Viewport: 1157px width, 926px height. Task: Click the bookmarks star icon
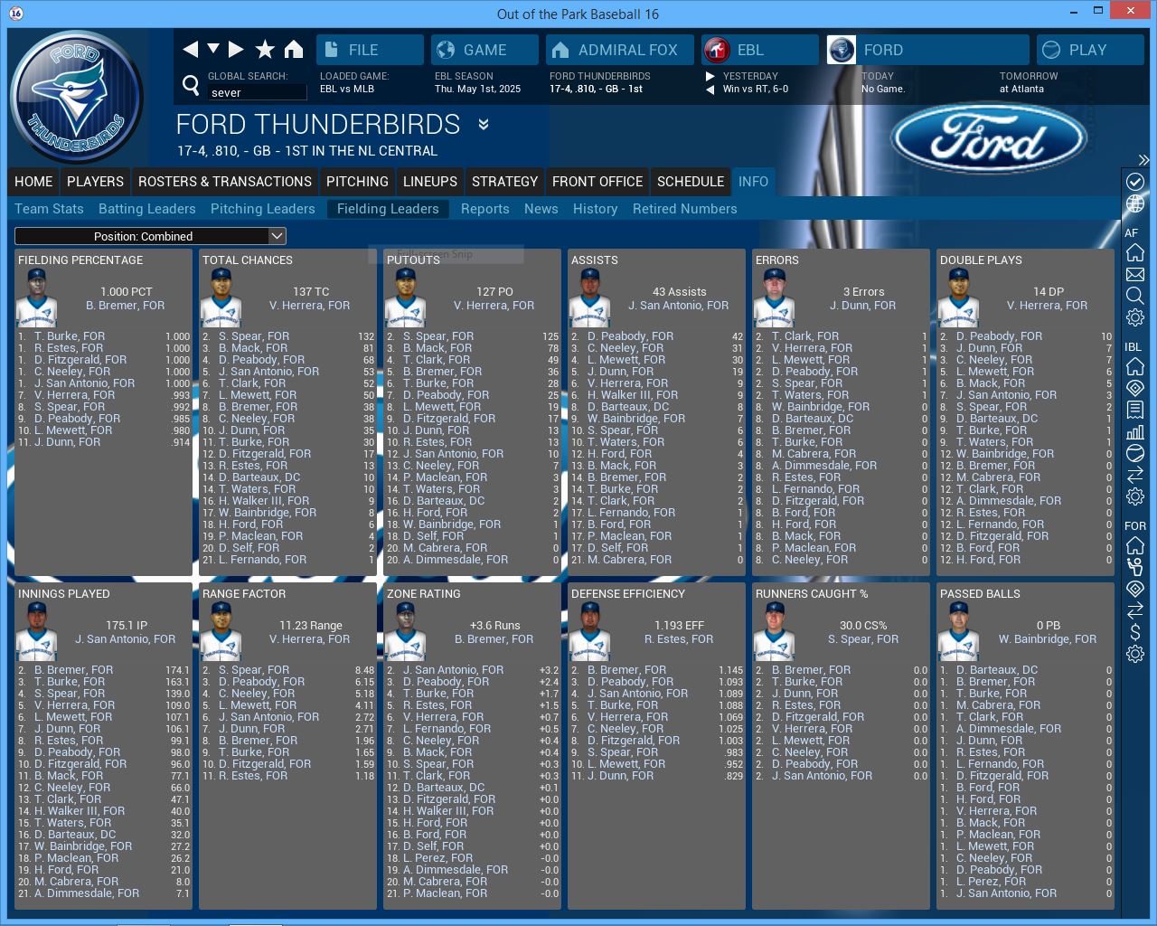[265, 49]
